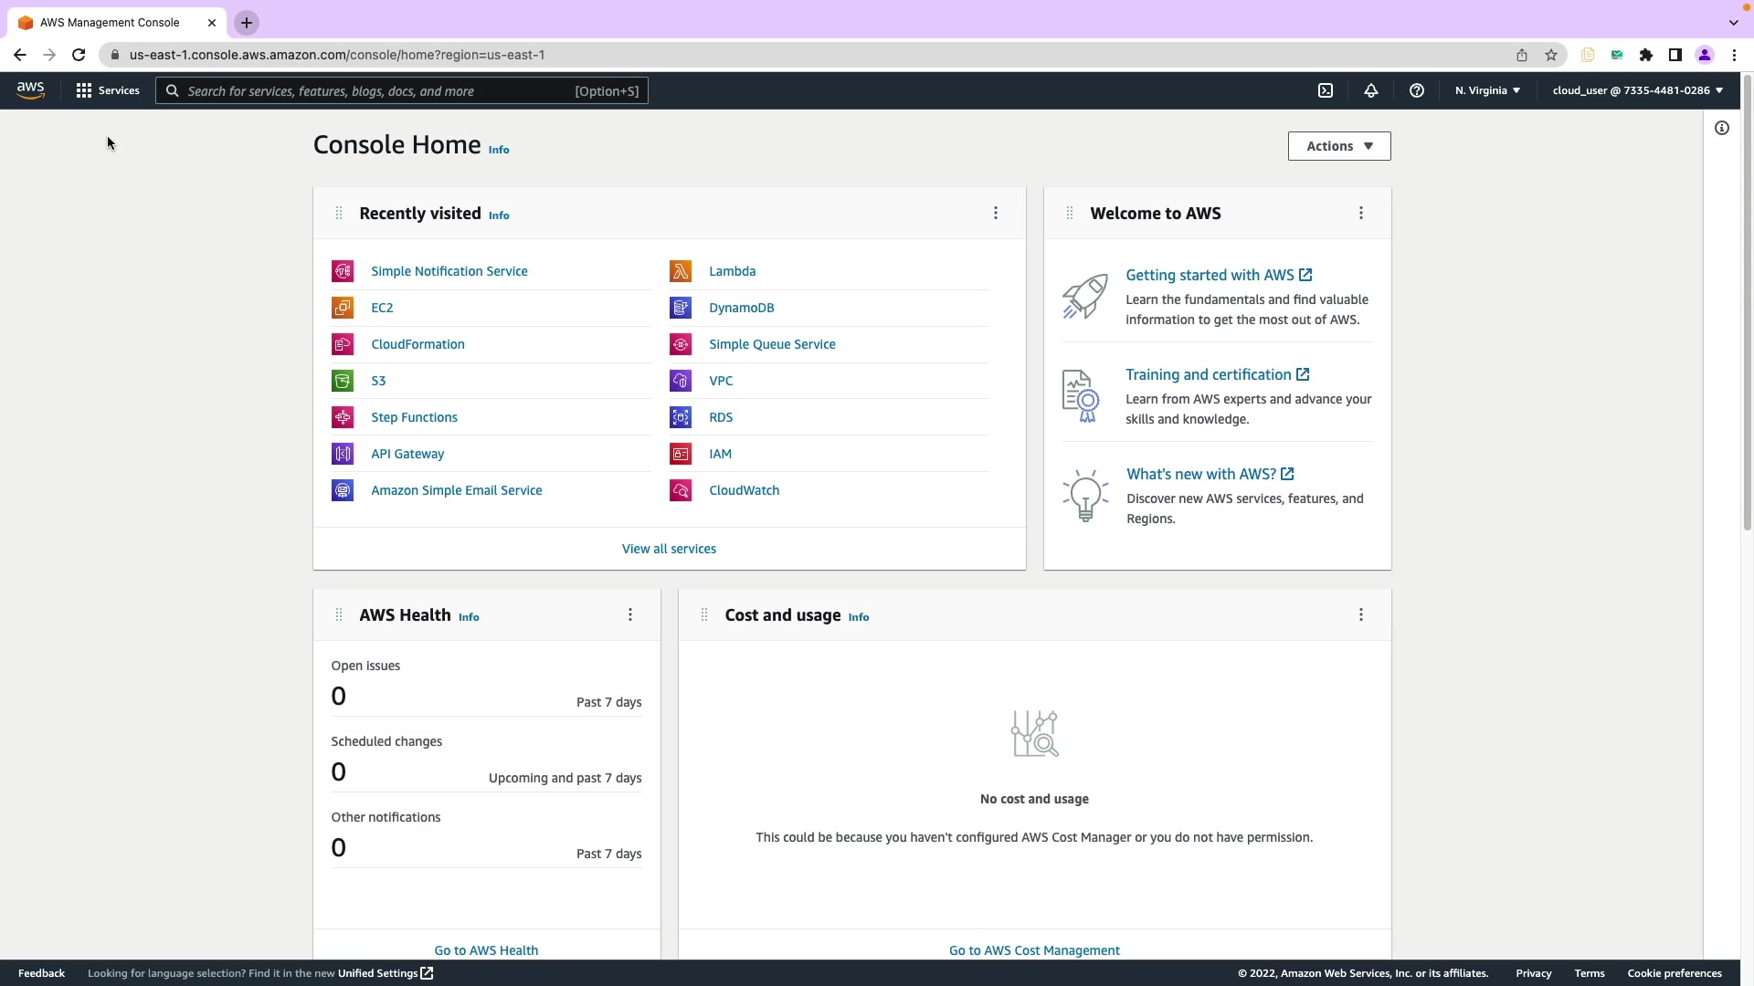
Task: Click the AWS logo home icon
Action: click(x=30, y=90)
